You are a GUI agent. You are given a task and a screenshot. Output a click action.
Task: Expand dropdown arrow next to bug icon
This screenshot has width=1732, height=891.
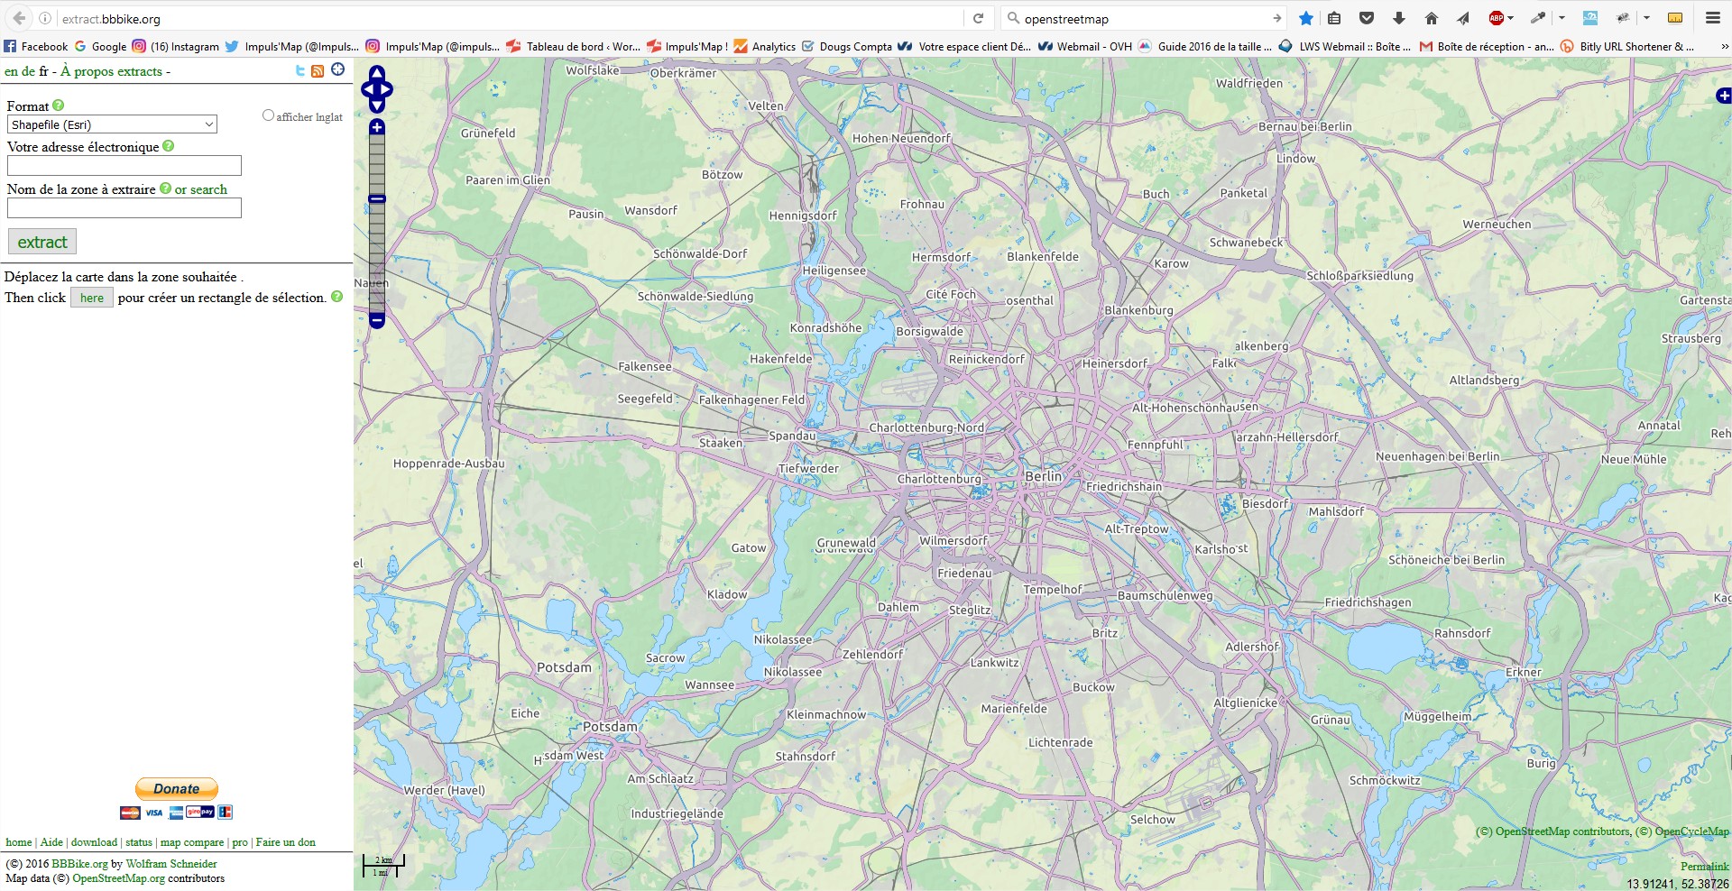(1646, 18)
